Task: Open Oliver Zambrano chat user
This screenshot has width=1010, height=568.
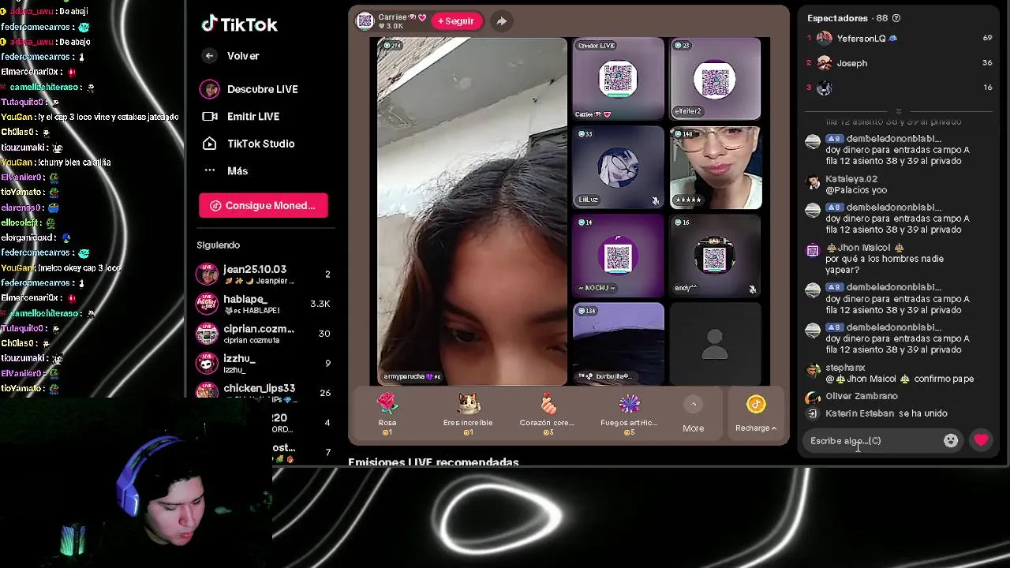Action: [x=862, y=396]
